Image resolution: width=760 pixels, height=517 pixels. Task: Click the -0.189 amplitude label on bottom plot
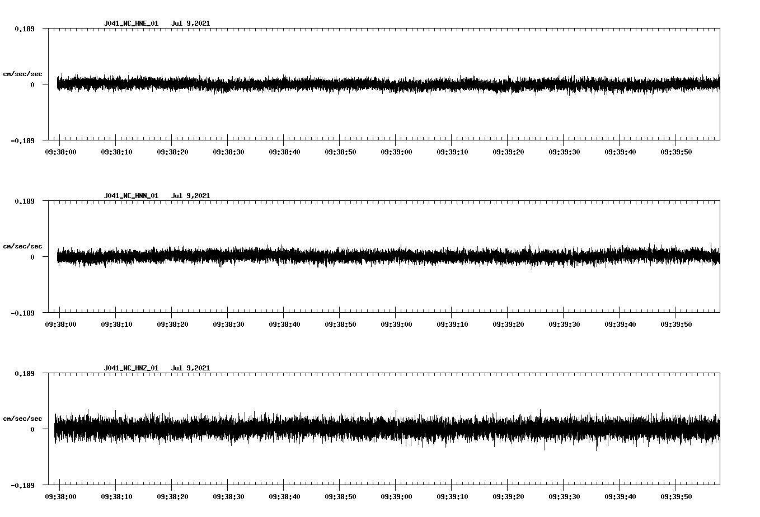click(22, 486)
